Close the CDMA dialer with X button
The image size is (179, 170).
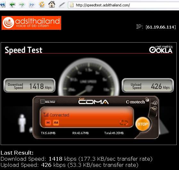pyautogui.click(x=155, y=103)
